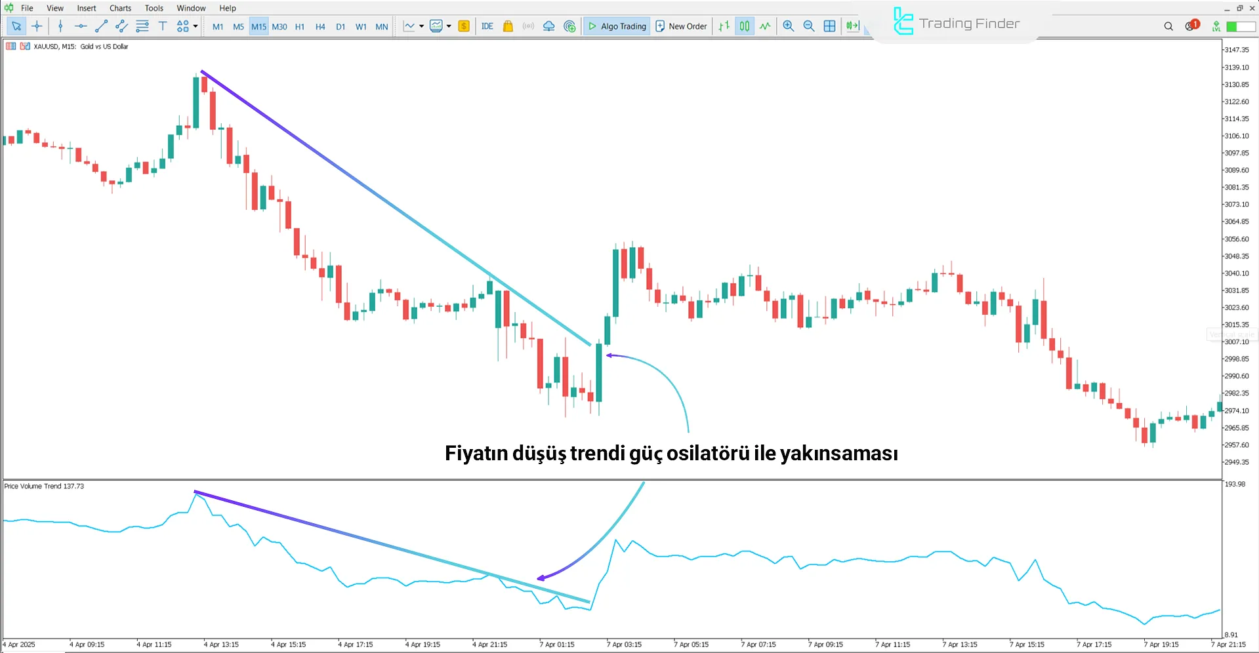Screen dimensions: 1259x653
Task: Open the Charts menu
Action: tap(119, 8)
